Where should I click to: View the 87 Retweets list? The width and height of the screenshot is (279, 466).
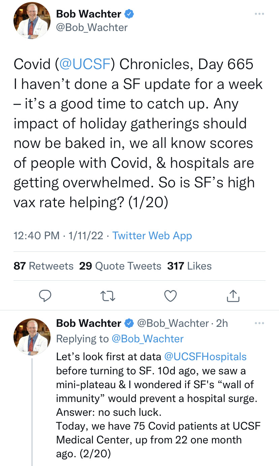(x=43, y=266)
